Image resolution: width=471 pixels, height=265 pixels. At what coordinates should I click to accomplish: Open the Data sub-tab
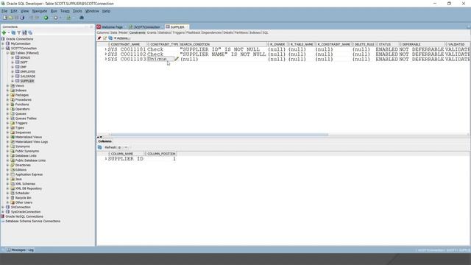pyautogui.click(x=114, y=32)
